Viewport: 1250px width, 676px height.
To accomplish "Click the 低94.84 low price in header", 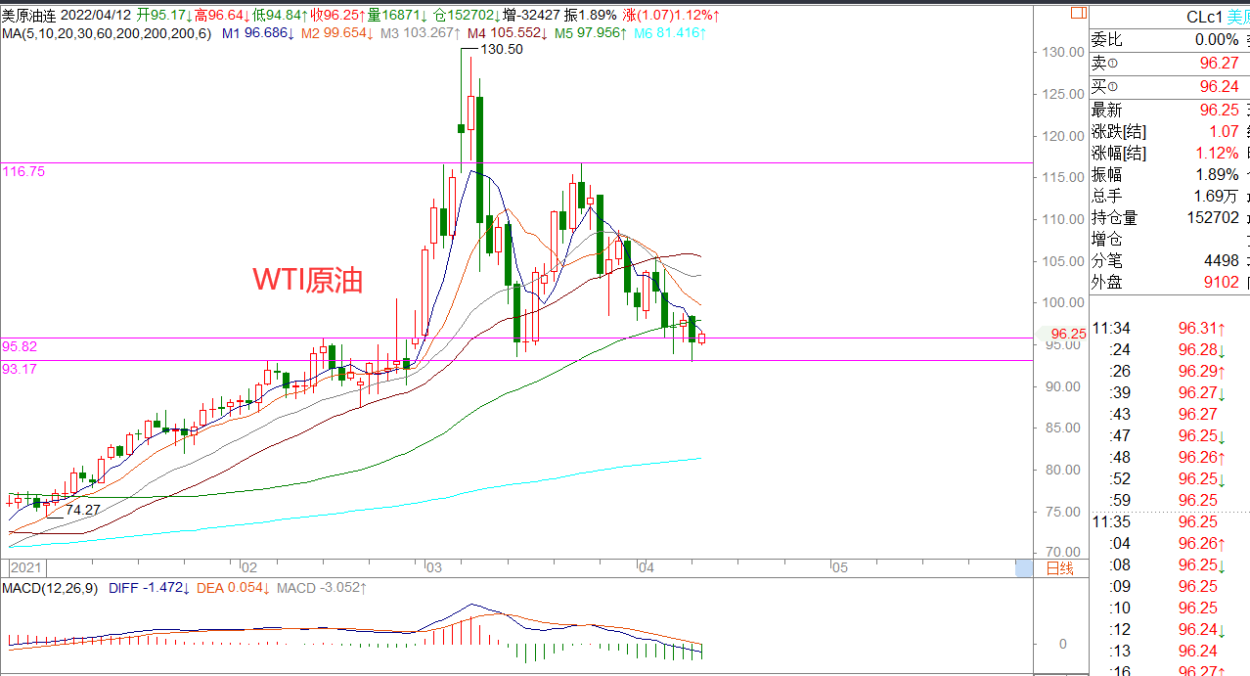I will pos(280,16).
